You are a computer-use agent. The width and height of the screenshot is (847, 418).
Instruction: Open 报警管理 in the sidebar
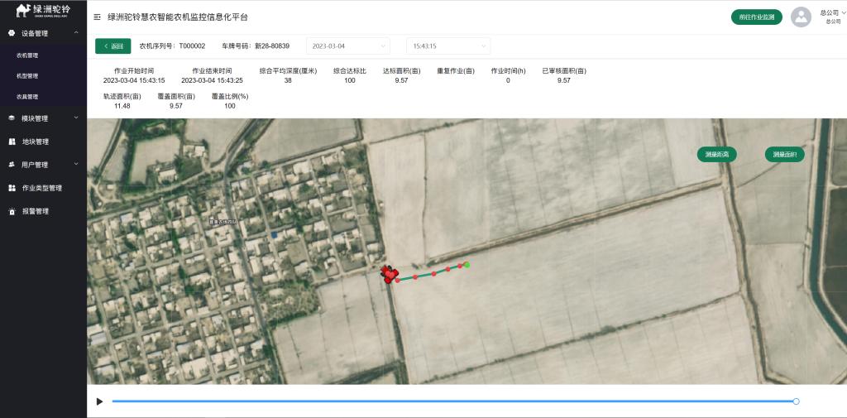36,211
